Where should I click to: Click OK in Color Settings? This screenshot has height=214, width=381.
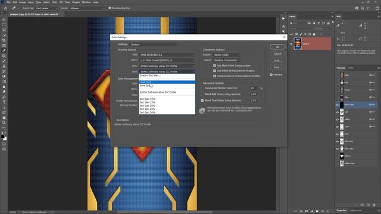277,47
